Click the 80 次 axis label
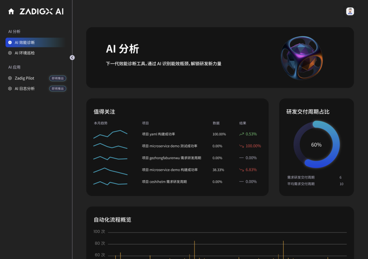Viewport: 368px width, 259px height. [x=100, y=243]
